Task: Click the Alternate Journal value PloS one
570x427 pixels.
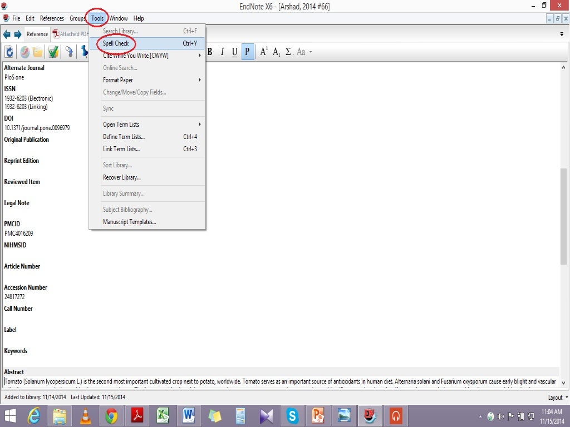Action: pos(14,77)
